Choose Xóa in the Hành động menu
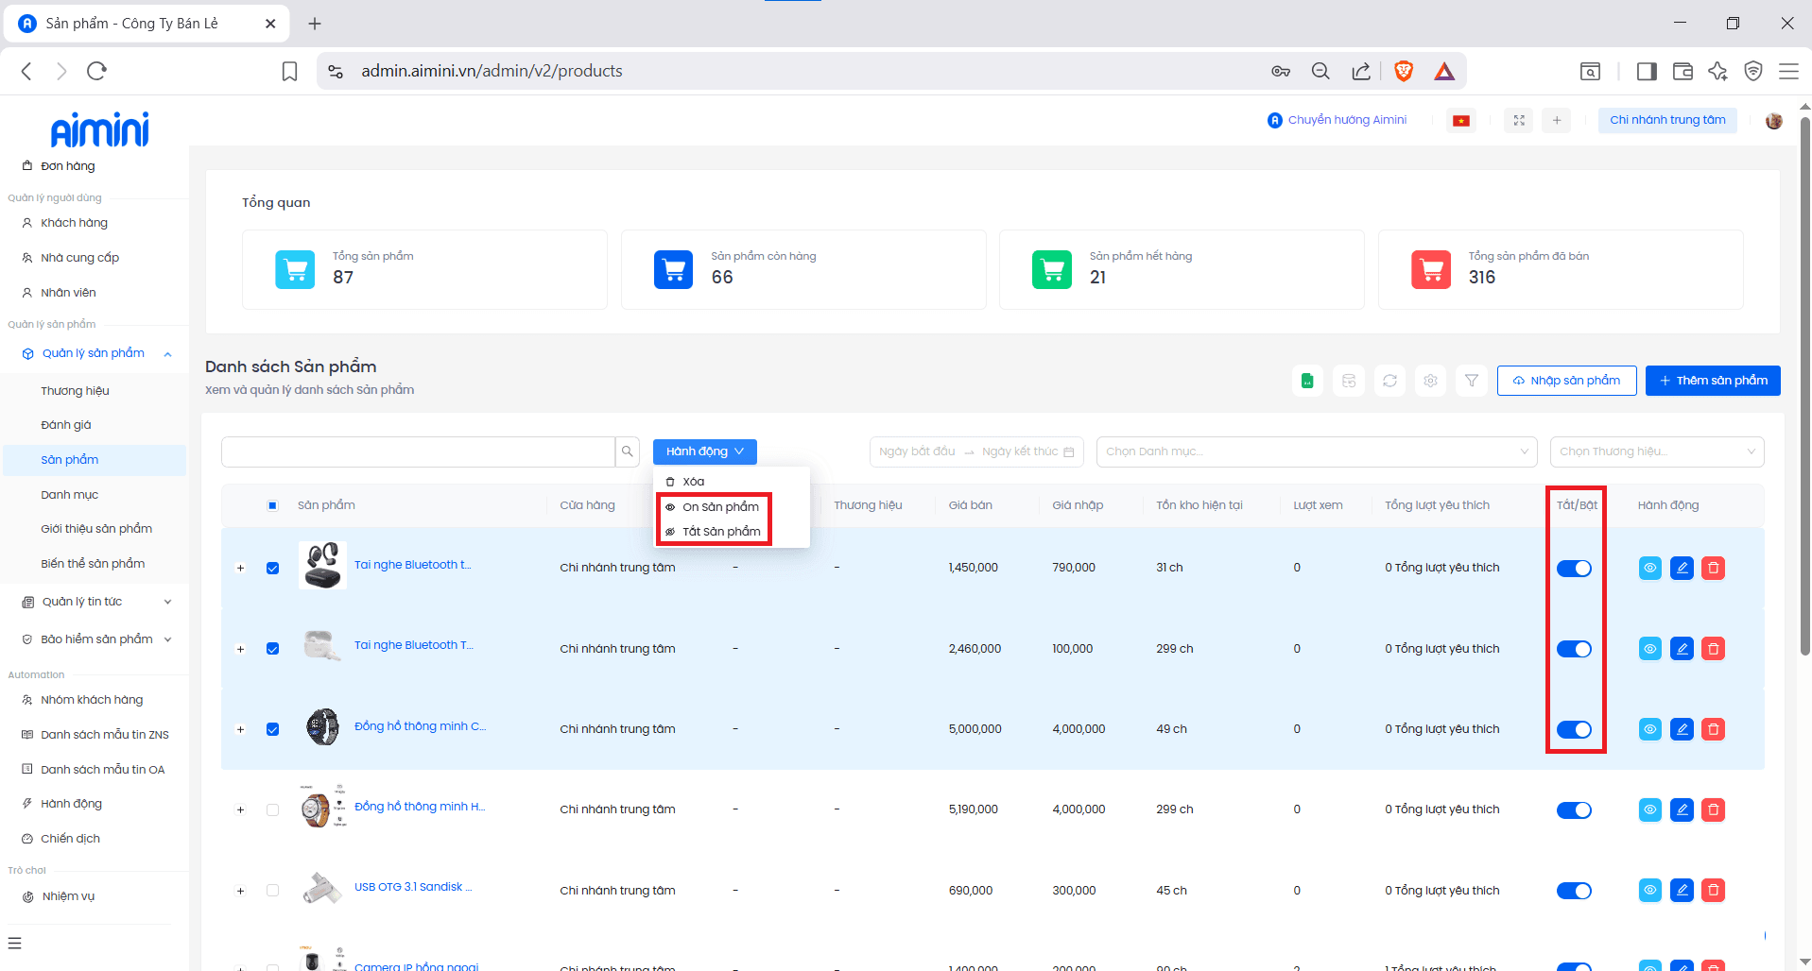The image size is (1812, 971). tap(693, 482)
